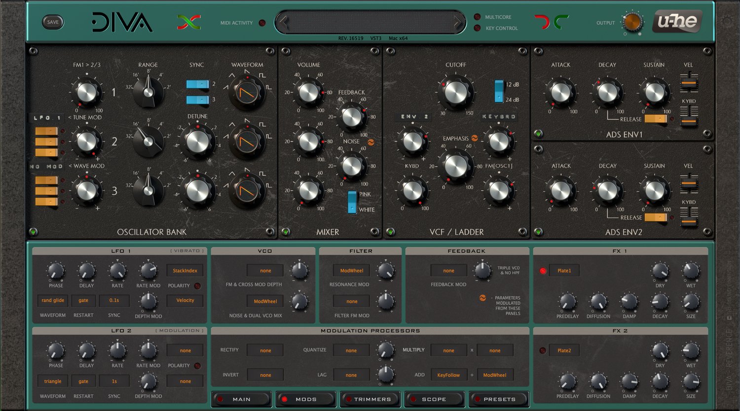
Task: Click the u-he logo badge
Action: (x=677, y=21)
